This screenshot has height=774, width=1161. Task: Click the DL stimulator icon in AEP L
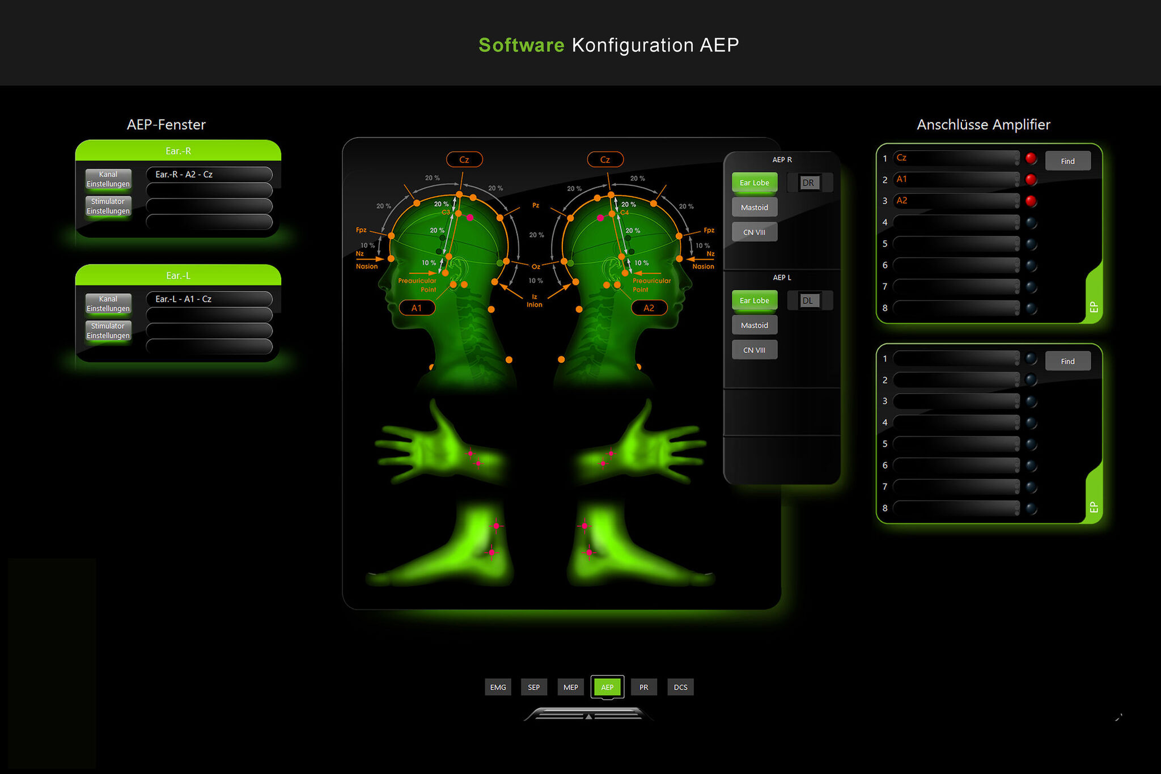pyautogui.click(x=808, y=301)
